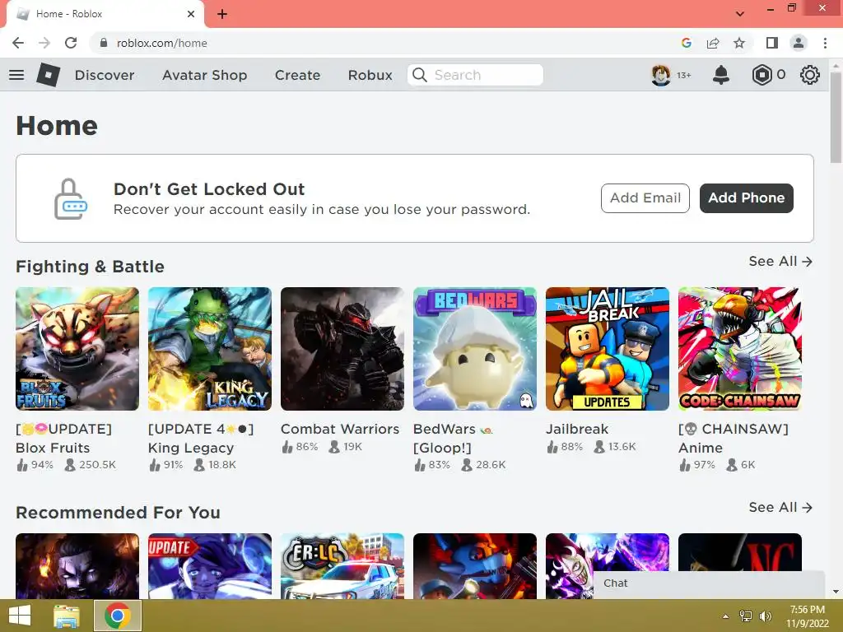843x632 pixels.
Task: Click the Add Email button
Action: tap(645, 197)
